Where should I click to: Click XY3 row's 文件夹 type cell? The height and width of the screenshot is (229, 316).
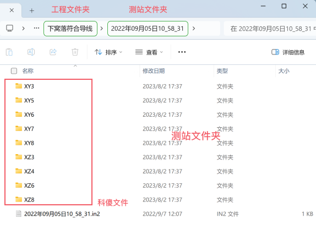pyautogui.click(x=225, y=86)
